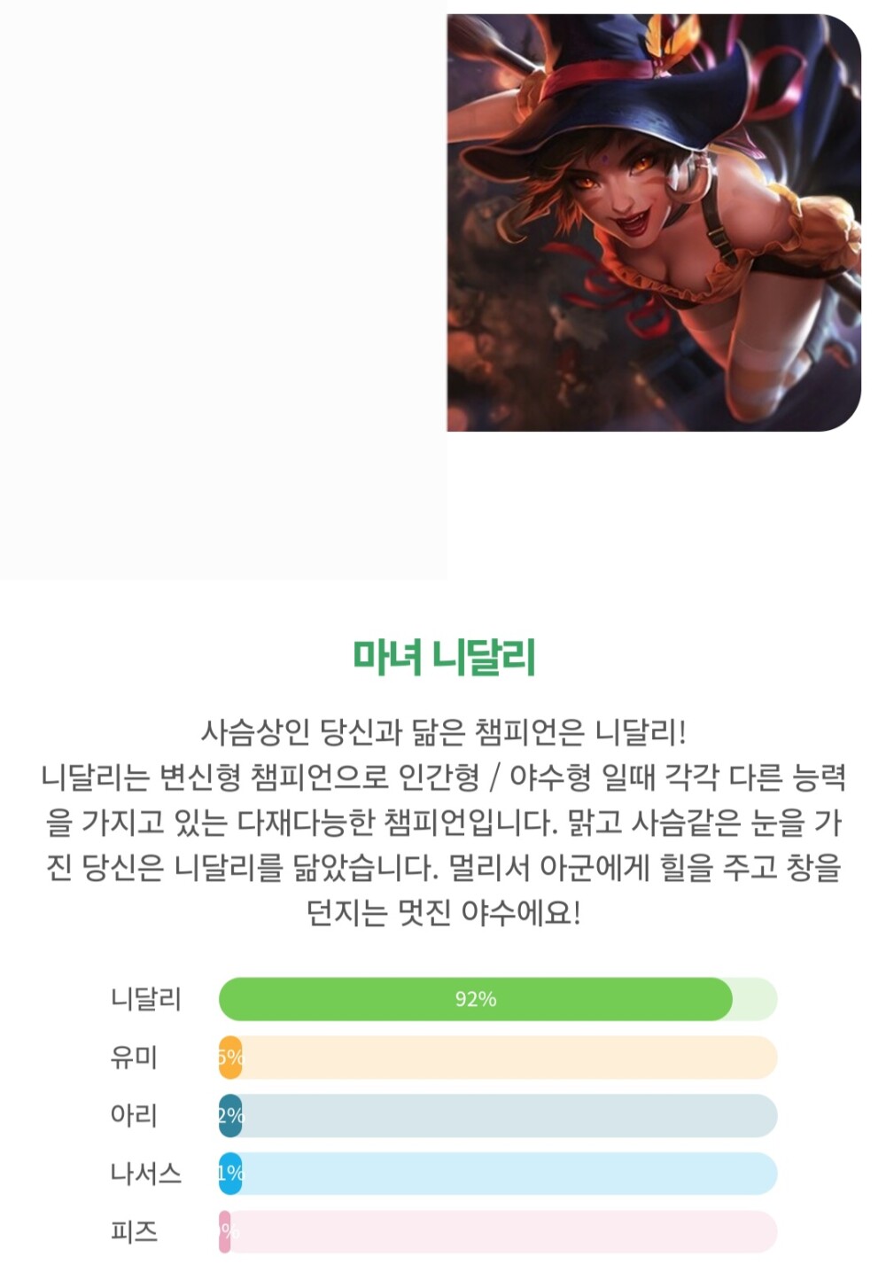Image resolution: width=886 pixels, height=1280 pixels.
Task: Select the 아리 label
Action: (x=134, y=1115)
